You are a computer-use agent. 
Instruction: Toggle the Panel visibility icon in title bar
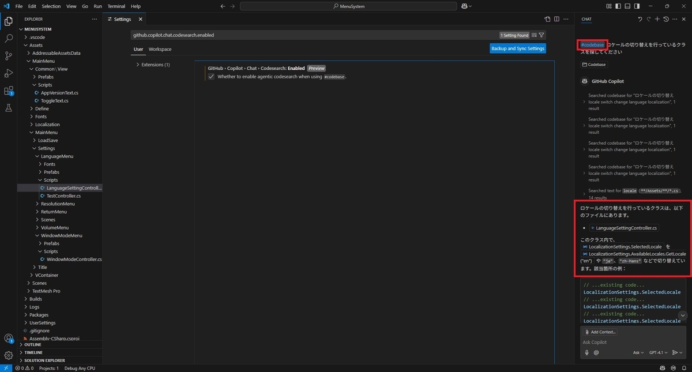tap(629, 6)
